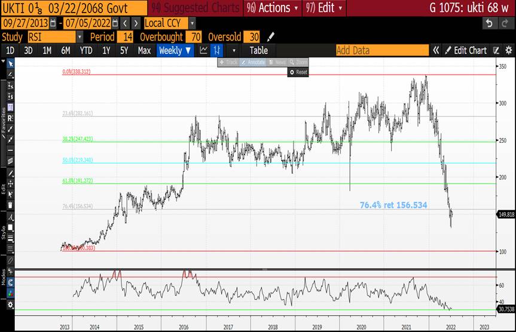Viewport: 516px width, 332px height.
Task: Toggle the Zoom mode
Action: 298,62
